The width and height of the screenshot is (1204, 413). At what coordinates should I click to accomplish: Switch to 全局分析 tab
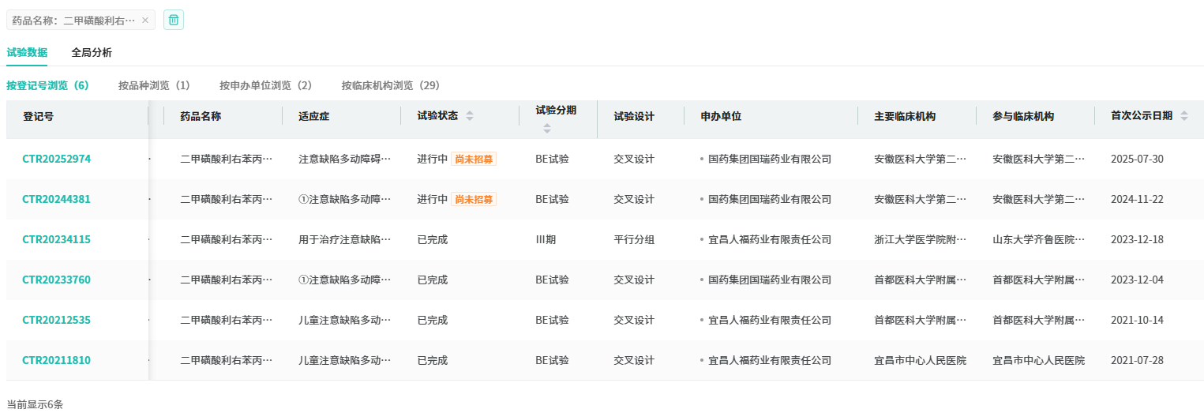[x=92, y=53]
